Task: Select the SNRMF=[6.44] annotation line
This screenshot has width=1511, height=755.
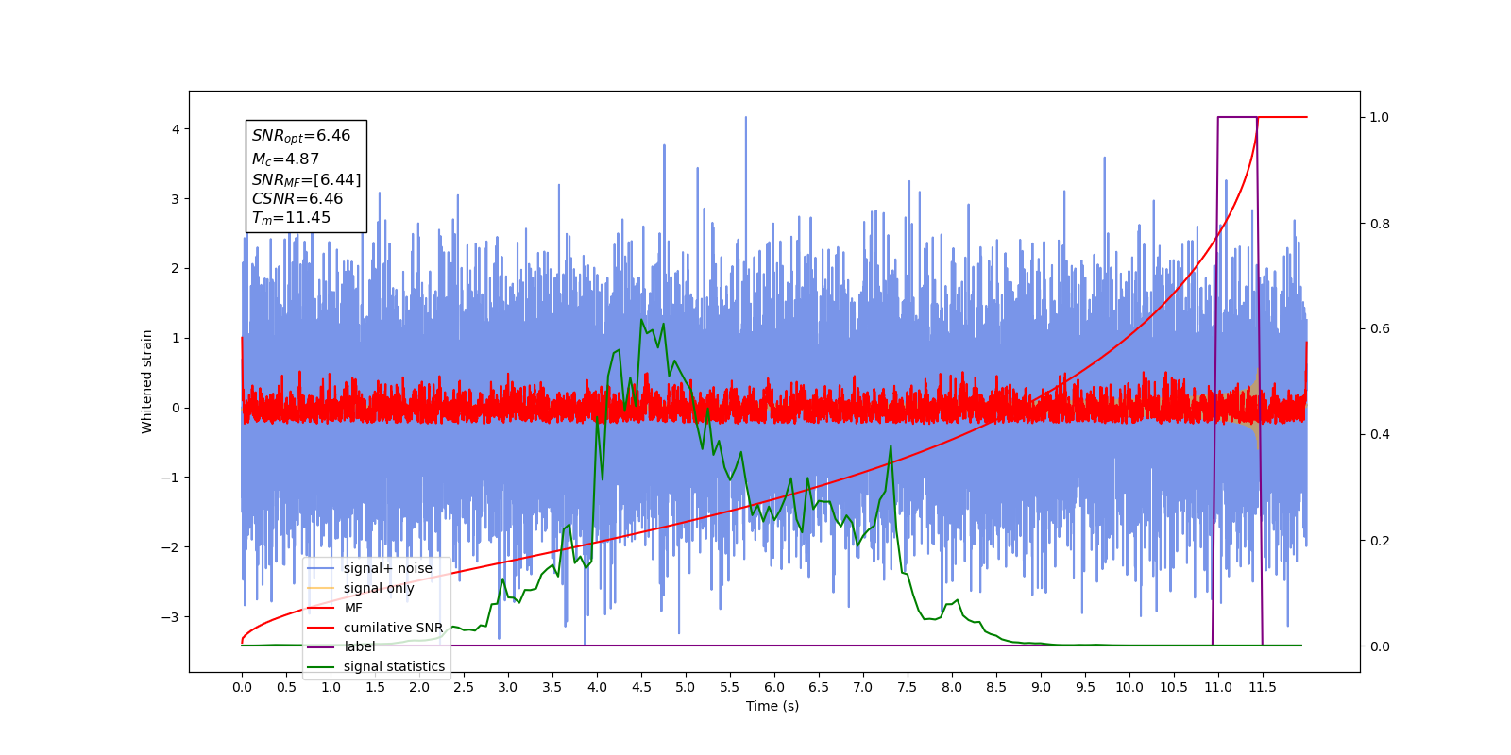Action: [x=306, y=179]
